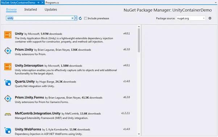218x137 pixels.
Task: Click 'Quartz.Net integration with Unity.' description
Action: tap(35, 86)
